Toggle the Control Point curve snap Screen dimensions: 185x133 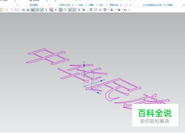pos(46,10)
